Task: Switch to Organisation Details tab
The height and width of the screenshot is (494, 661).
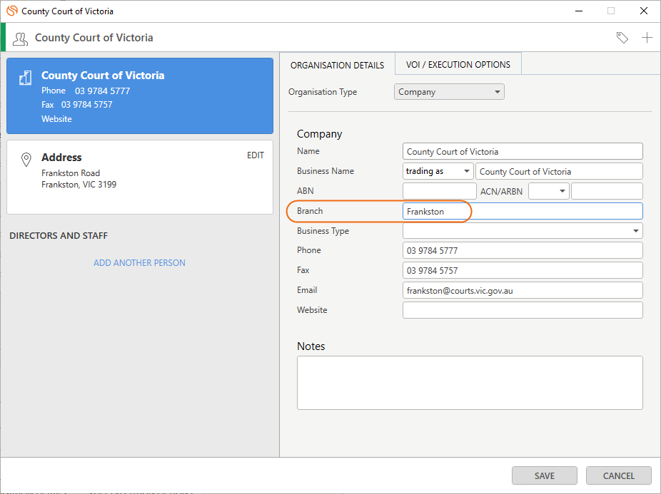Action: [337, 66]
